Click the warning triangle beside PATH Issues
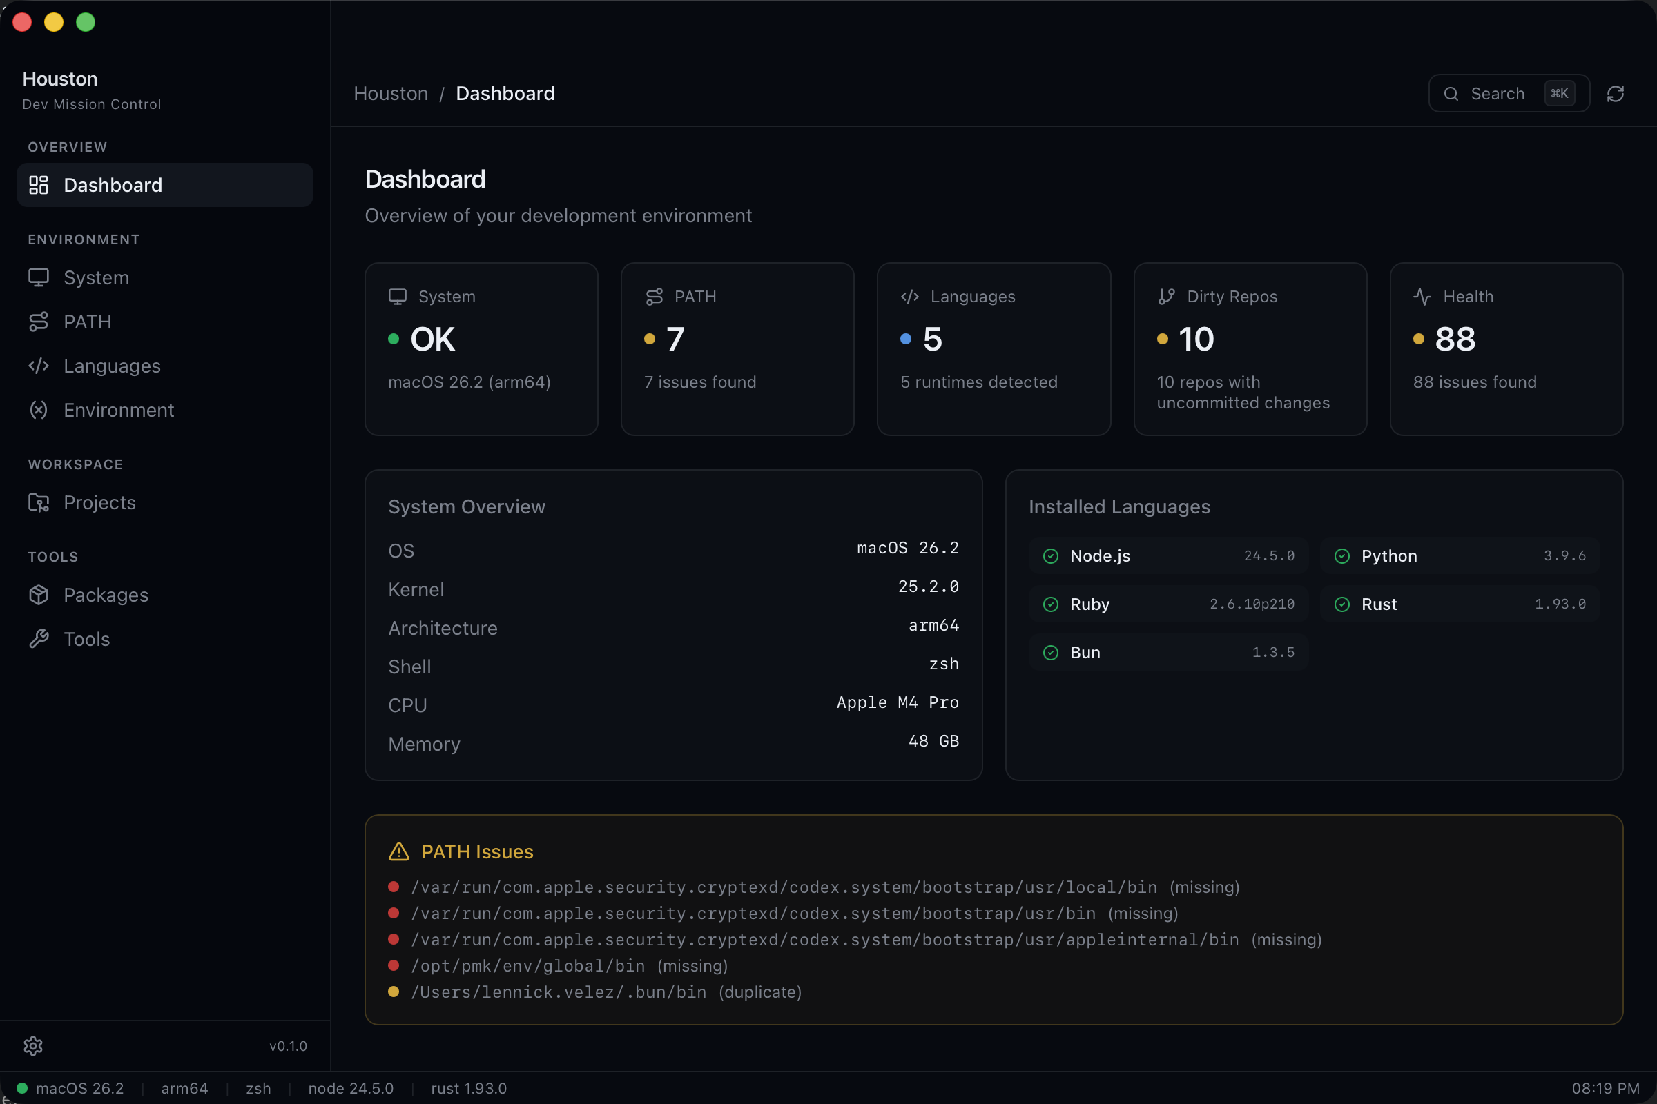 [399, 851]
